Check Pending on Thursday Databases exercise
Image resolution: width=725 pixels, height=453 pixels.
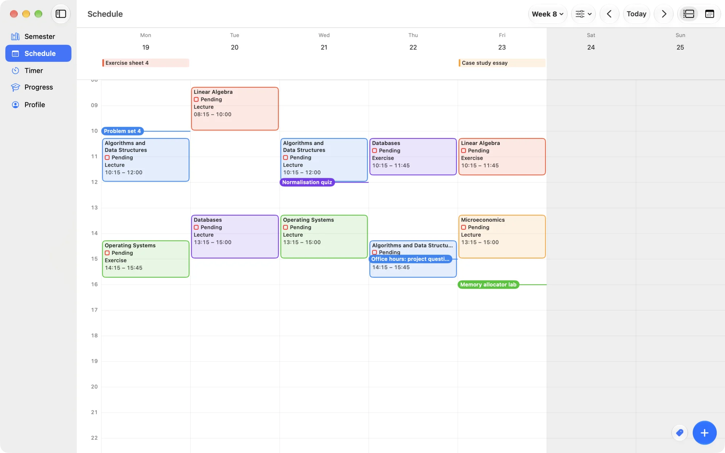tap(374, 151)
